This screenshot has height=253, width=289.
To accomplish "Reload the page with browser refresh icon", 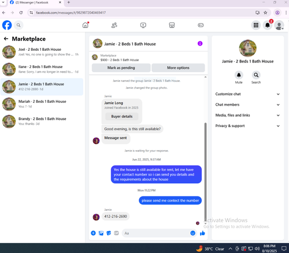I will [21, 13].
